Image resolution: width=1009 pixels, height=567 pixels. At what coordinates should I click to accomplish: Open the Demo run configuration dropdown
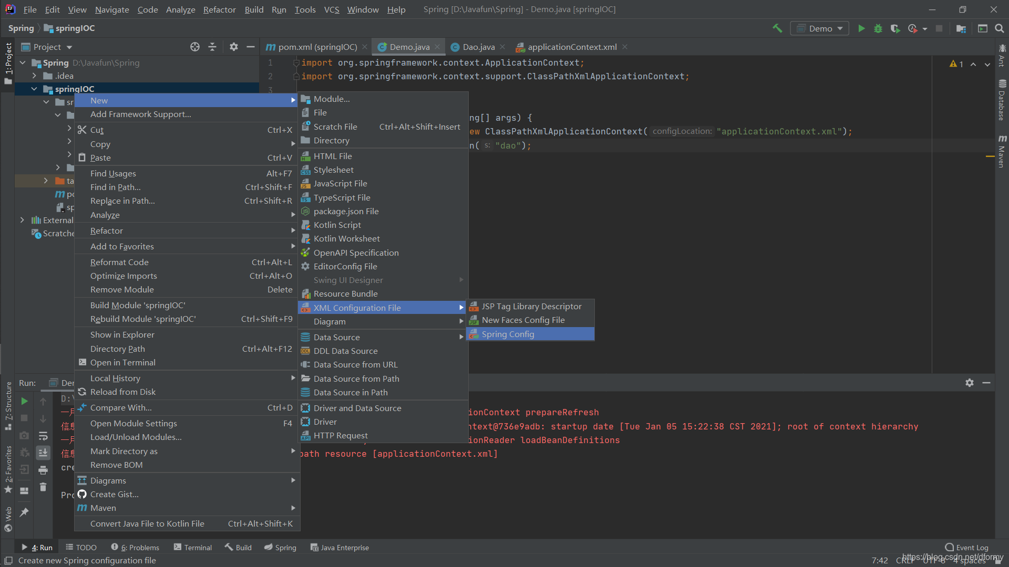pyautogui.click(x=819, y=28)
